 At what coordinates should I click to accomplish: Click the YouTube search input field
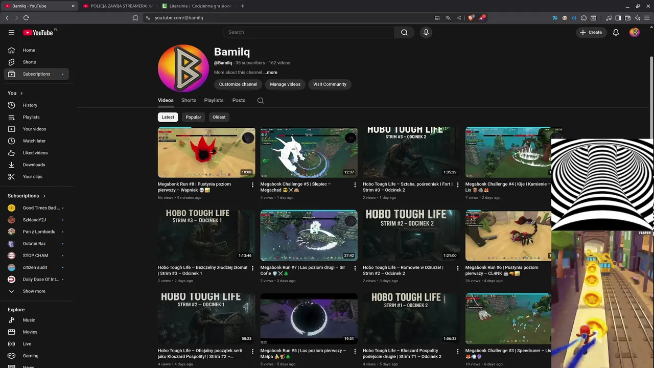point(309,32)
